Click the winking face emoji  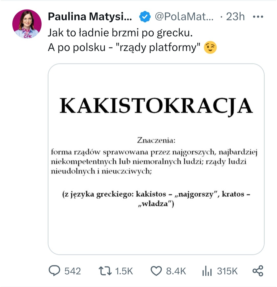(210, 47)
